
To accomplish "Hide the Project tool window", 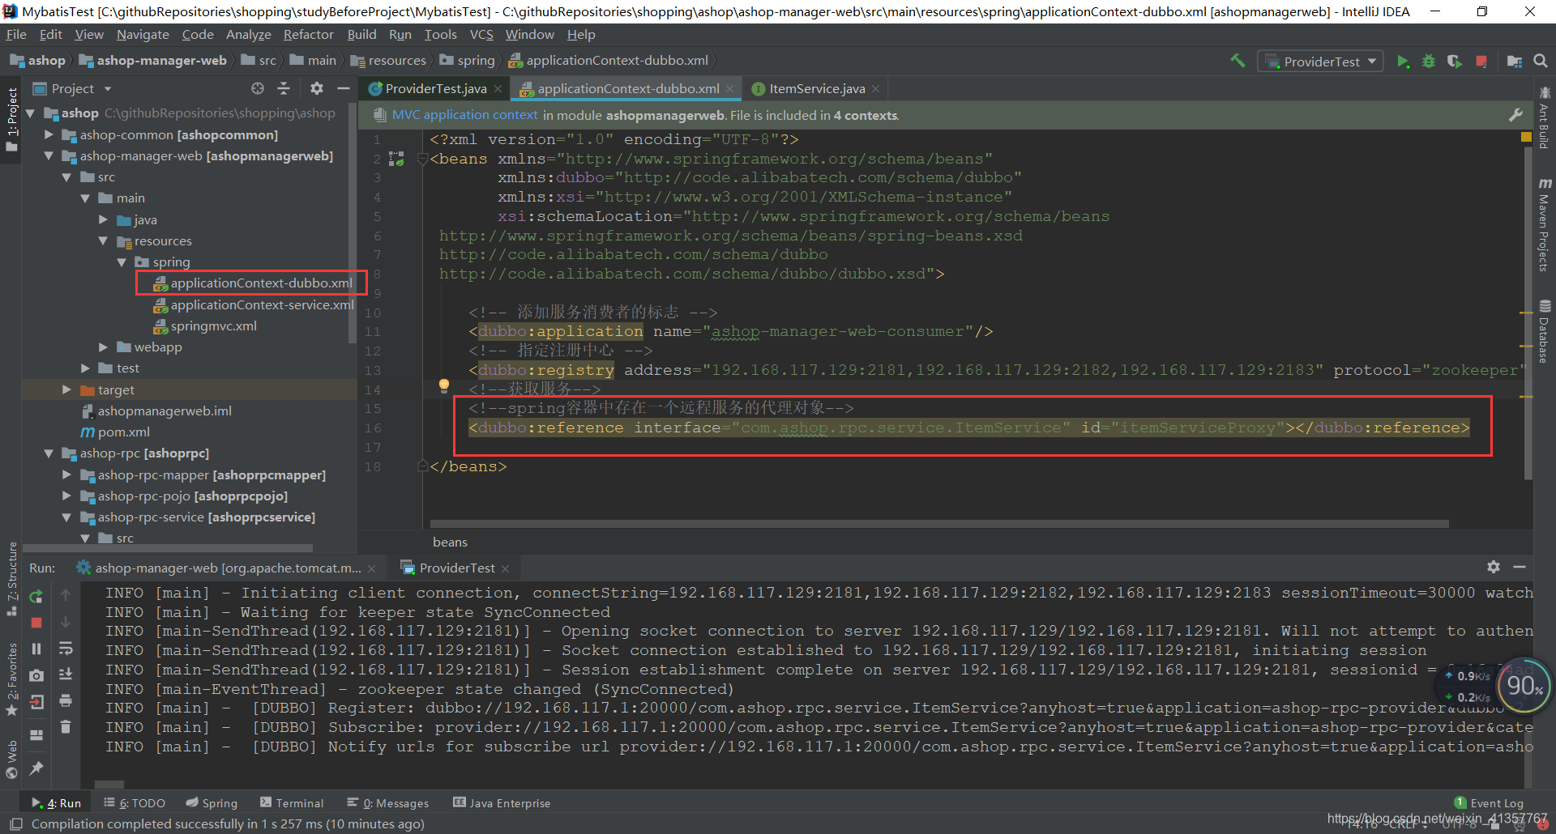I will click(344, 88).
